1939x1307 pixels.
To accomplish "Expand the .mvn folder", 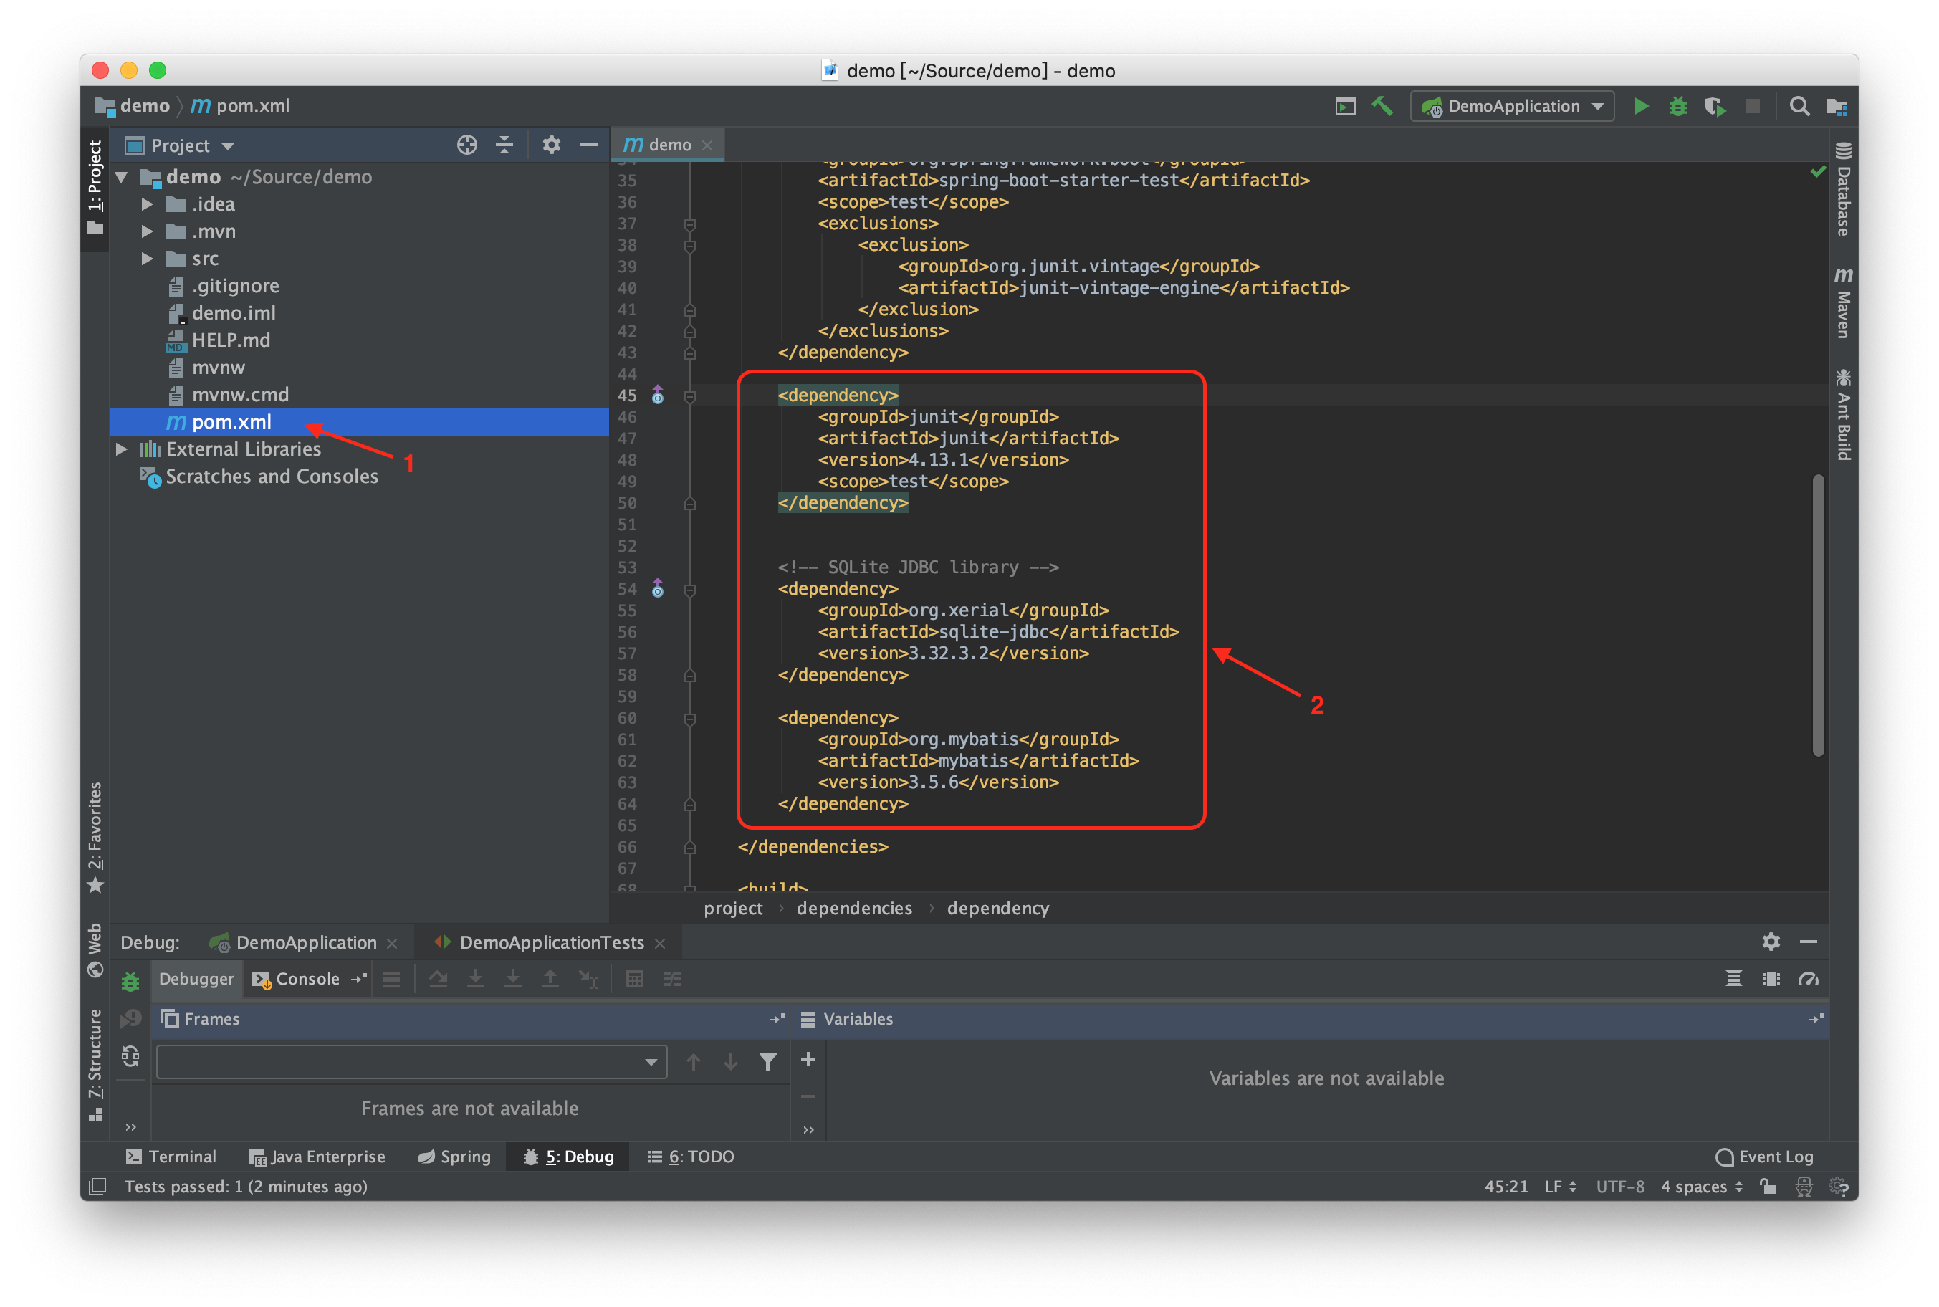I will 147,231.
